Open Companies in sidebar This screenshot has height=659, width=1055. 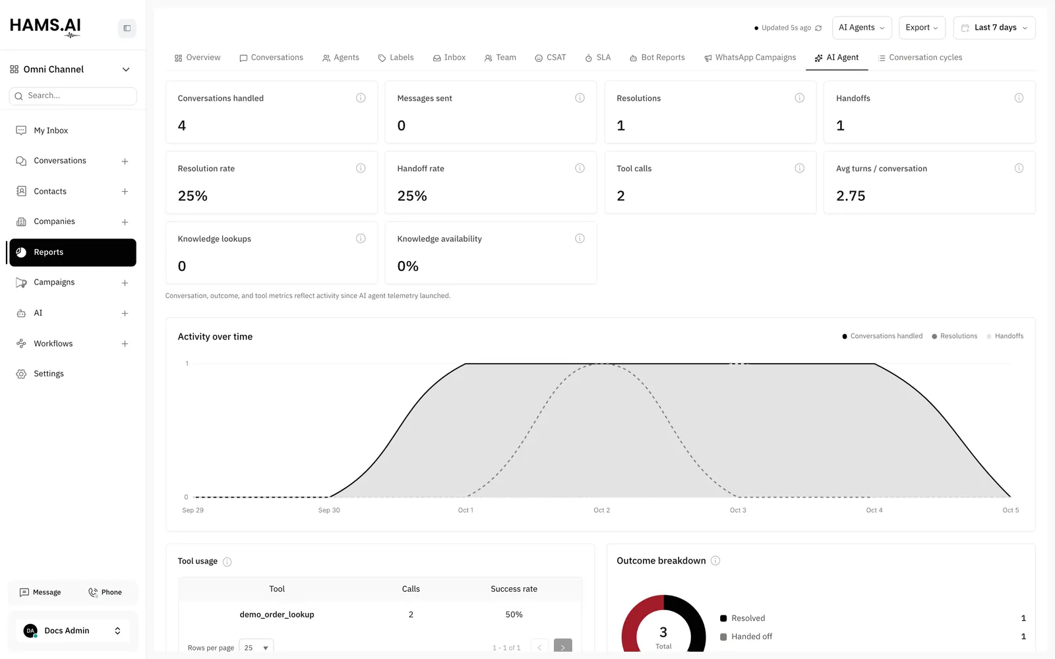point(54,222)
